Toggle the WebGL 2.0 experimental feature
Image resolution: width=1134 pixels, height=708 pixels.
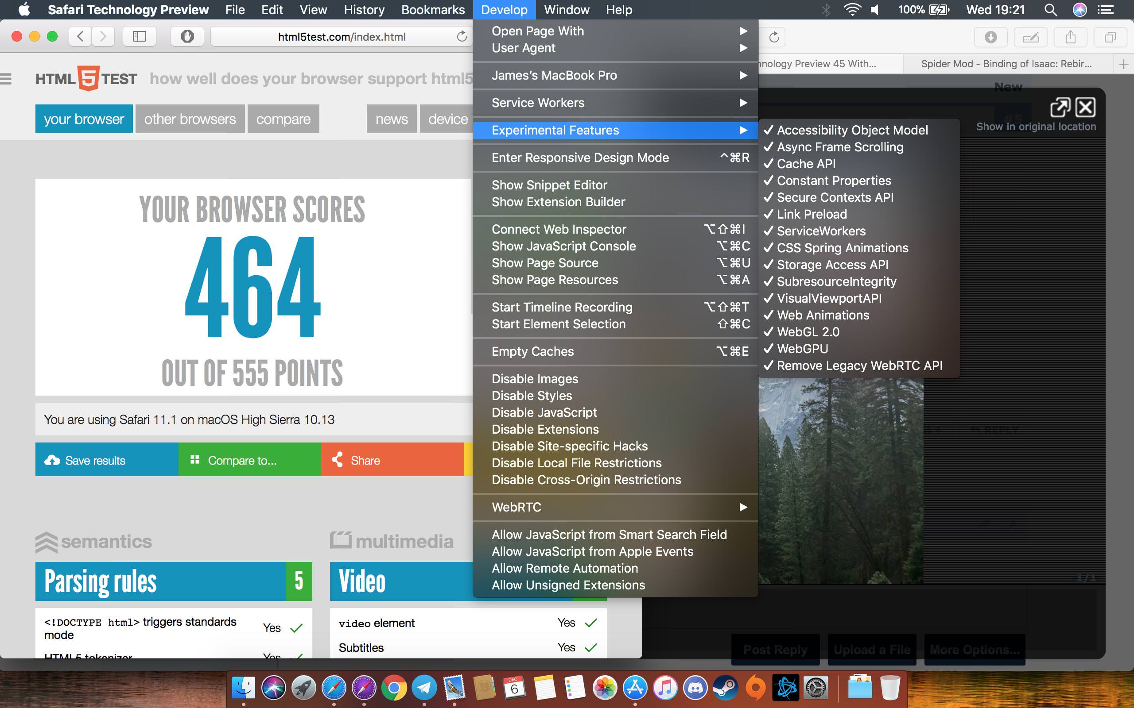point(808,332)
